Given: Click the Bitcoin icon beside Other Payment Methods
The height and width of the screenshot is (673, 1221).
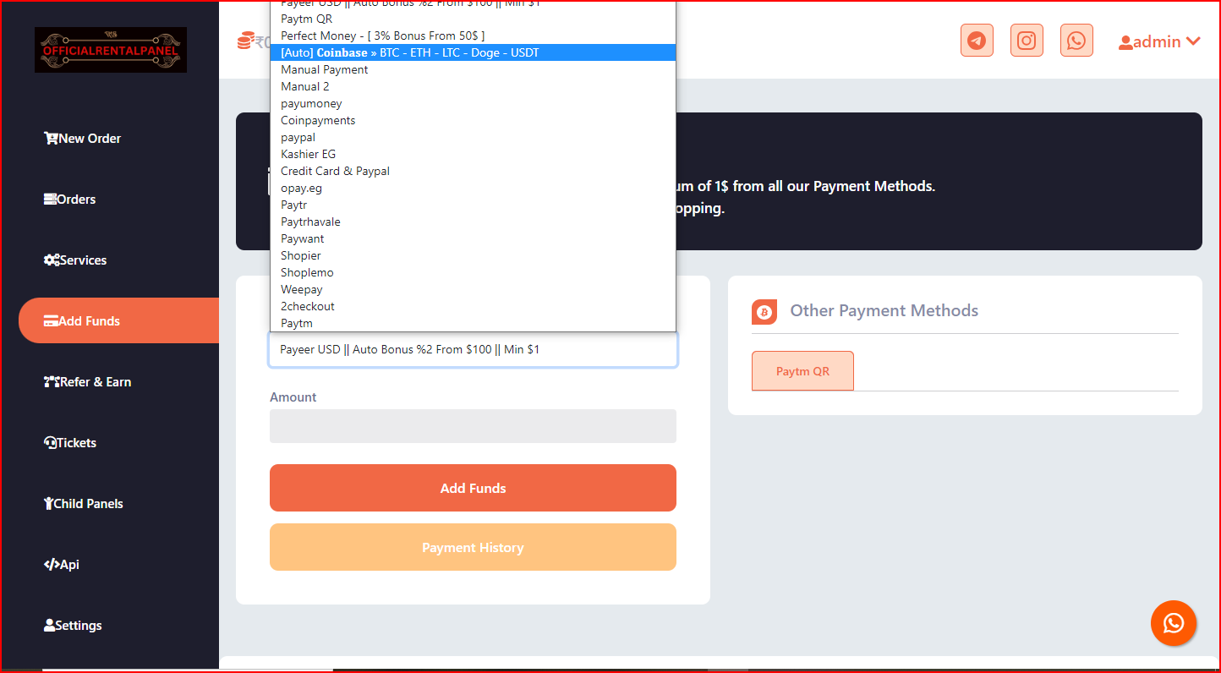Looking at the screenshot, I should tap(764, 312).
